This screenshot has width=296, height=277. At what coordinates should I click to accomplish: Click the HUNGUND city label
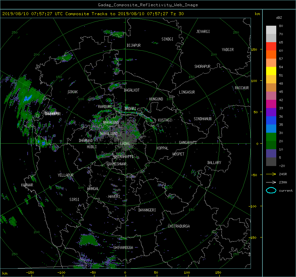pyautogui.click(x=156, y=99)
